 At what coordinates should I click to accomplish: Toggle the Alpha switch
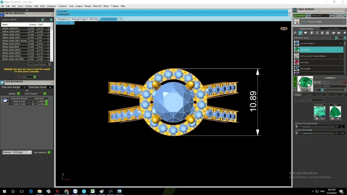coord(318,90)
